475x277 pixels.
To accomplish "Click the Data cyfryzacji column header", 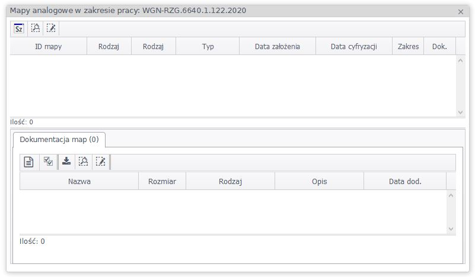I will coord(354,47).
